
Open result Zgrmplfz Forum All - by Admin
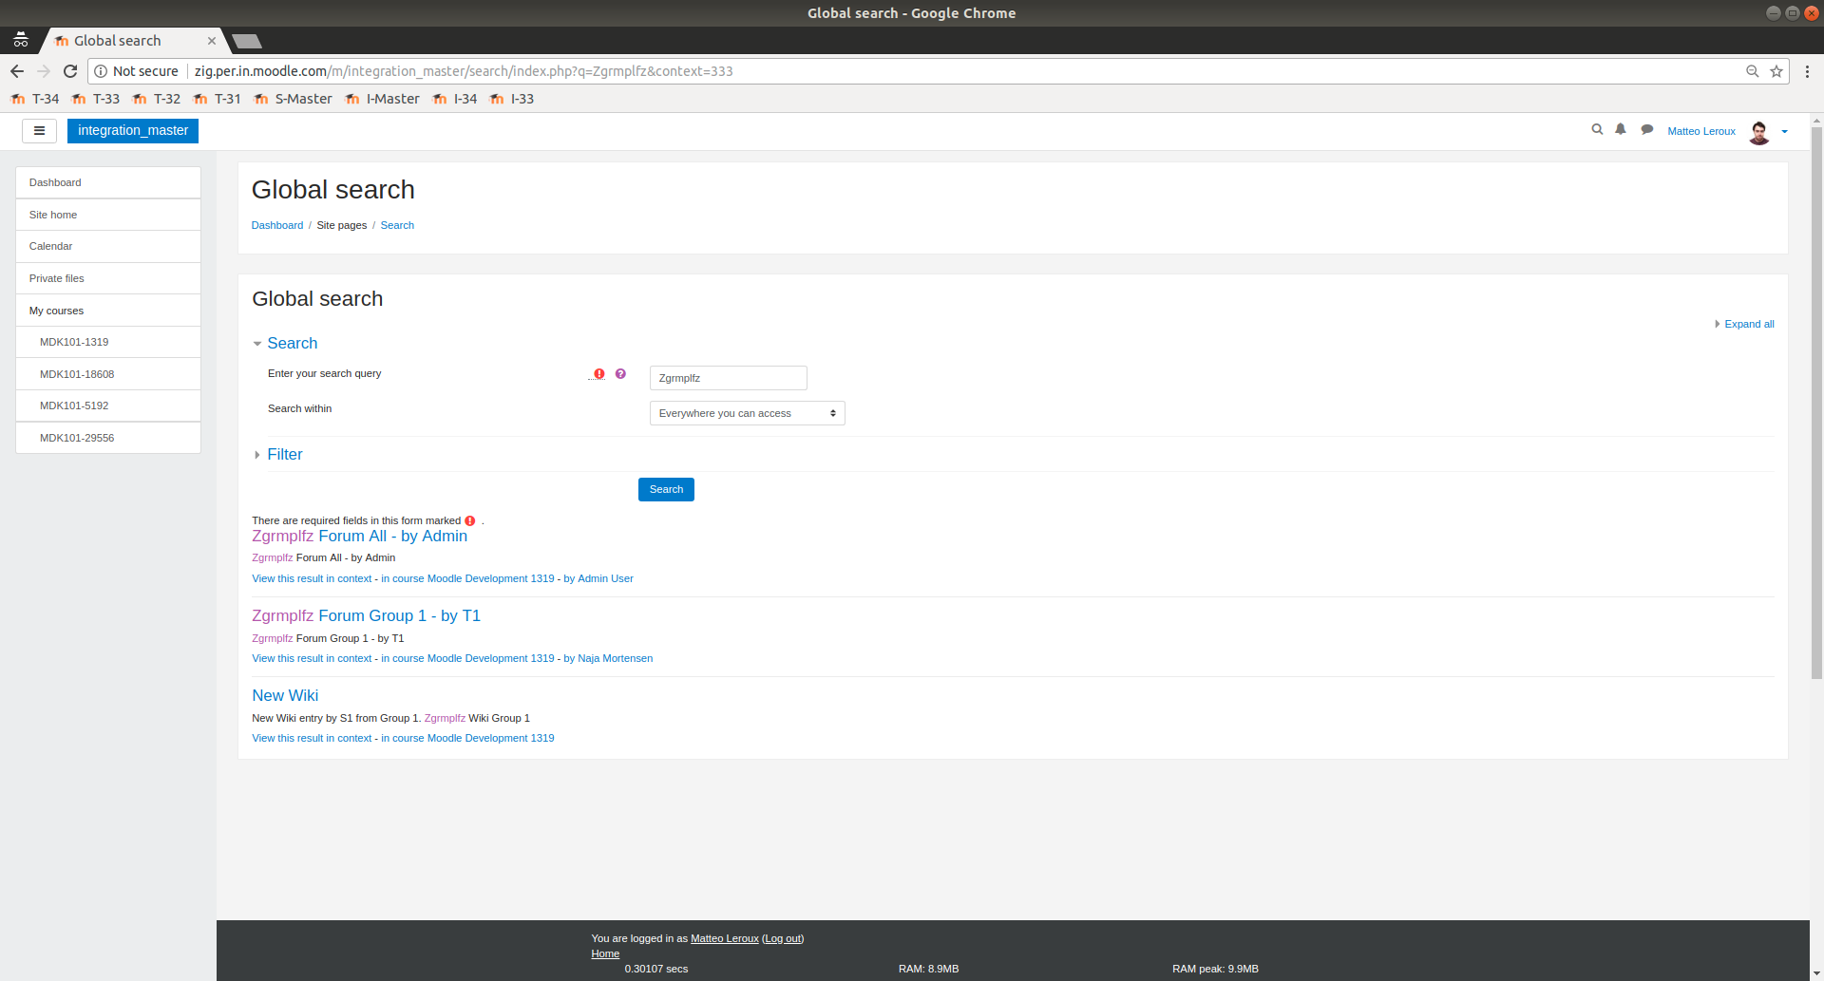[x=359, y=537]
